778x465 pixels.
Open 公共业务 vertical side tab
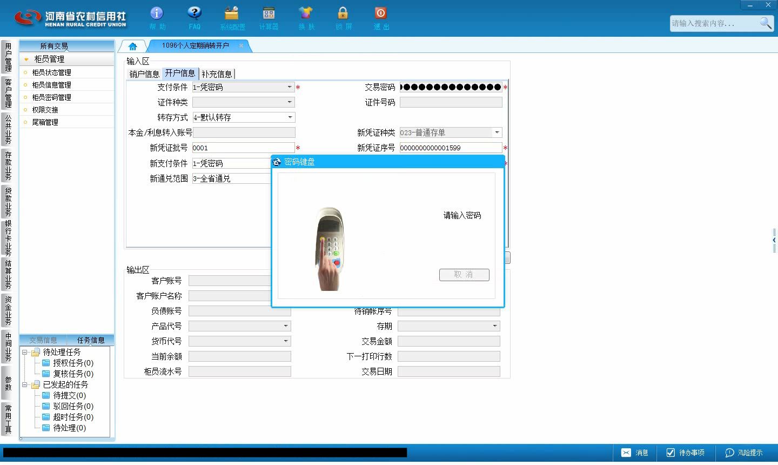tap(8, 129)
